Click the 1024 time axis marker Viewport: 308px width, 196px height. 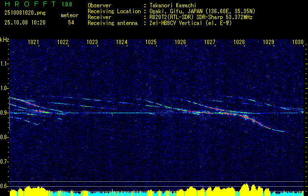[122, 42]
